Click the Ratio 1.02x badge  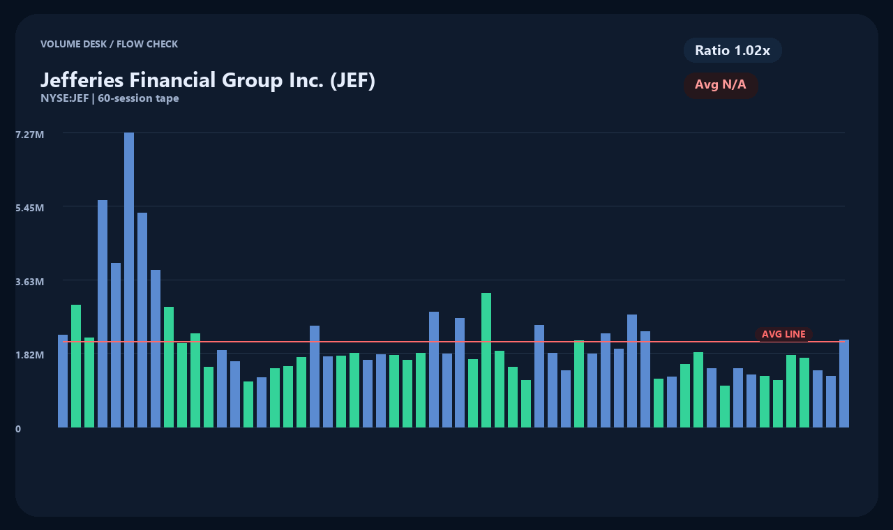pyautogui.click(x=733, y=50)
